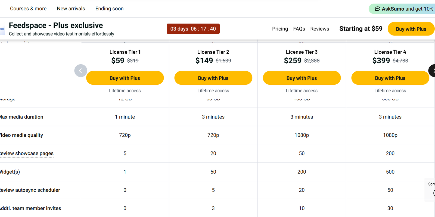Jump to the Reviews section
This screenshot has height=217, width=435.
319,29
